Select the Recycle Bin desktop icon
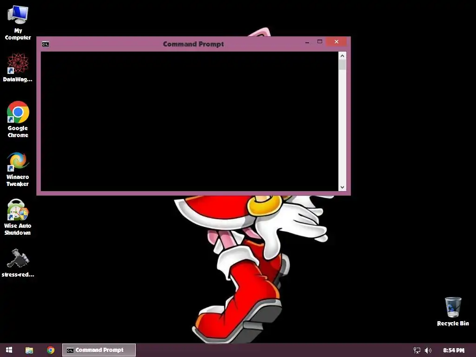Viewport: 476px width, 357px height. (453, 311)
